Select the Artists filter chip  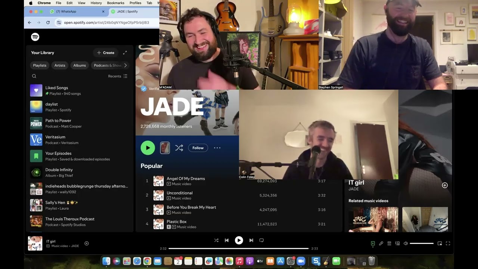[60, 65]
